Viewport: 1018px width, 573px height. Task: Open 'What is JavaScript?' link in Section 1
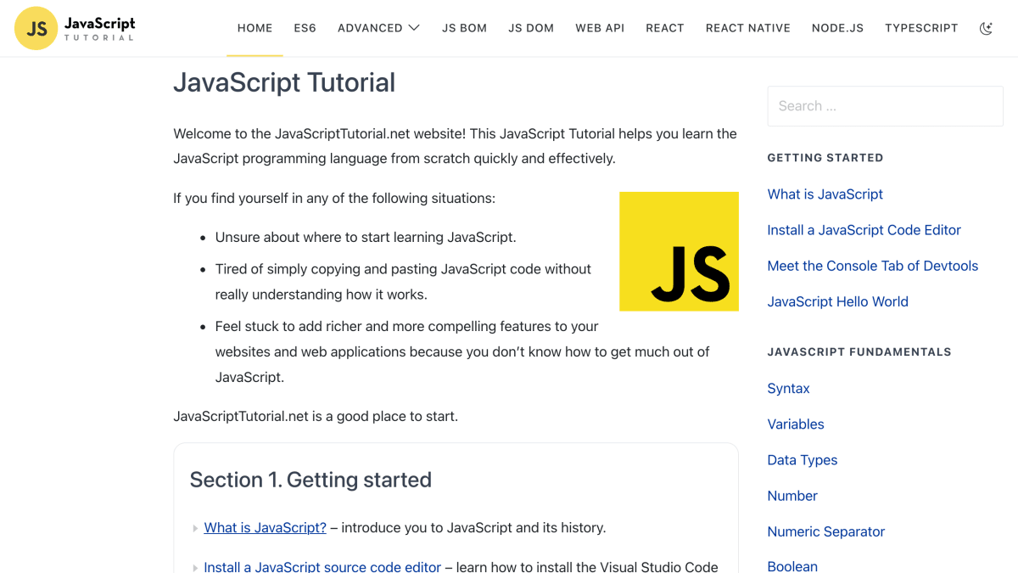(x=266, y=527)
